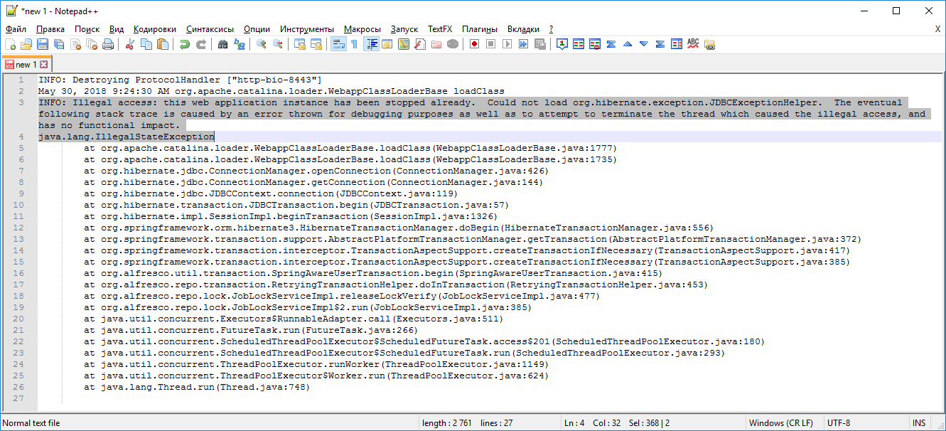Viewport: 946px width, 431px height.
Task: Click the Redo toolbar arrow
Action: tap(201, 44)
